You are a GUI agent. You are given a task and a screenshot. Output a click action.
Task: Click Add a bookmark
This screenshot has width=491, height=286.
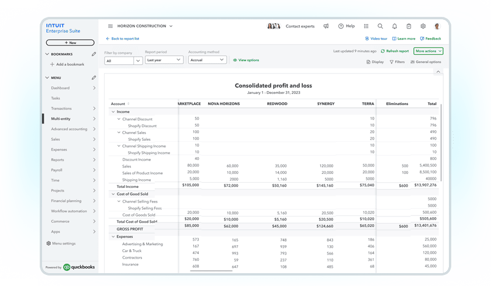pos(67,64)
